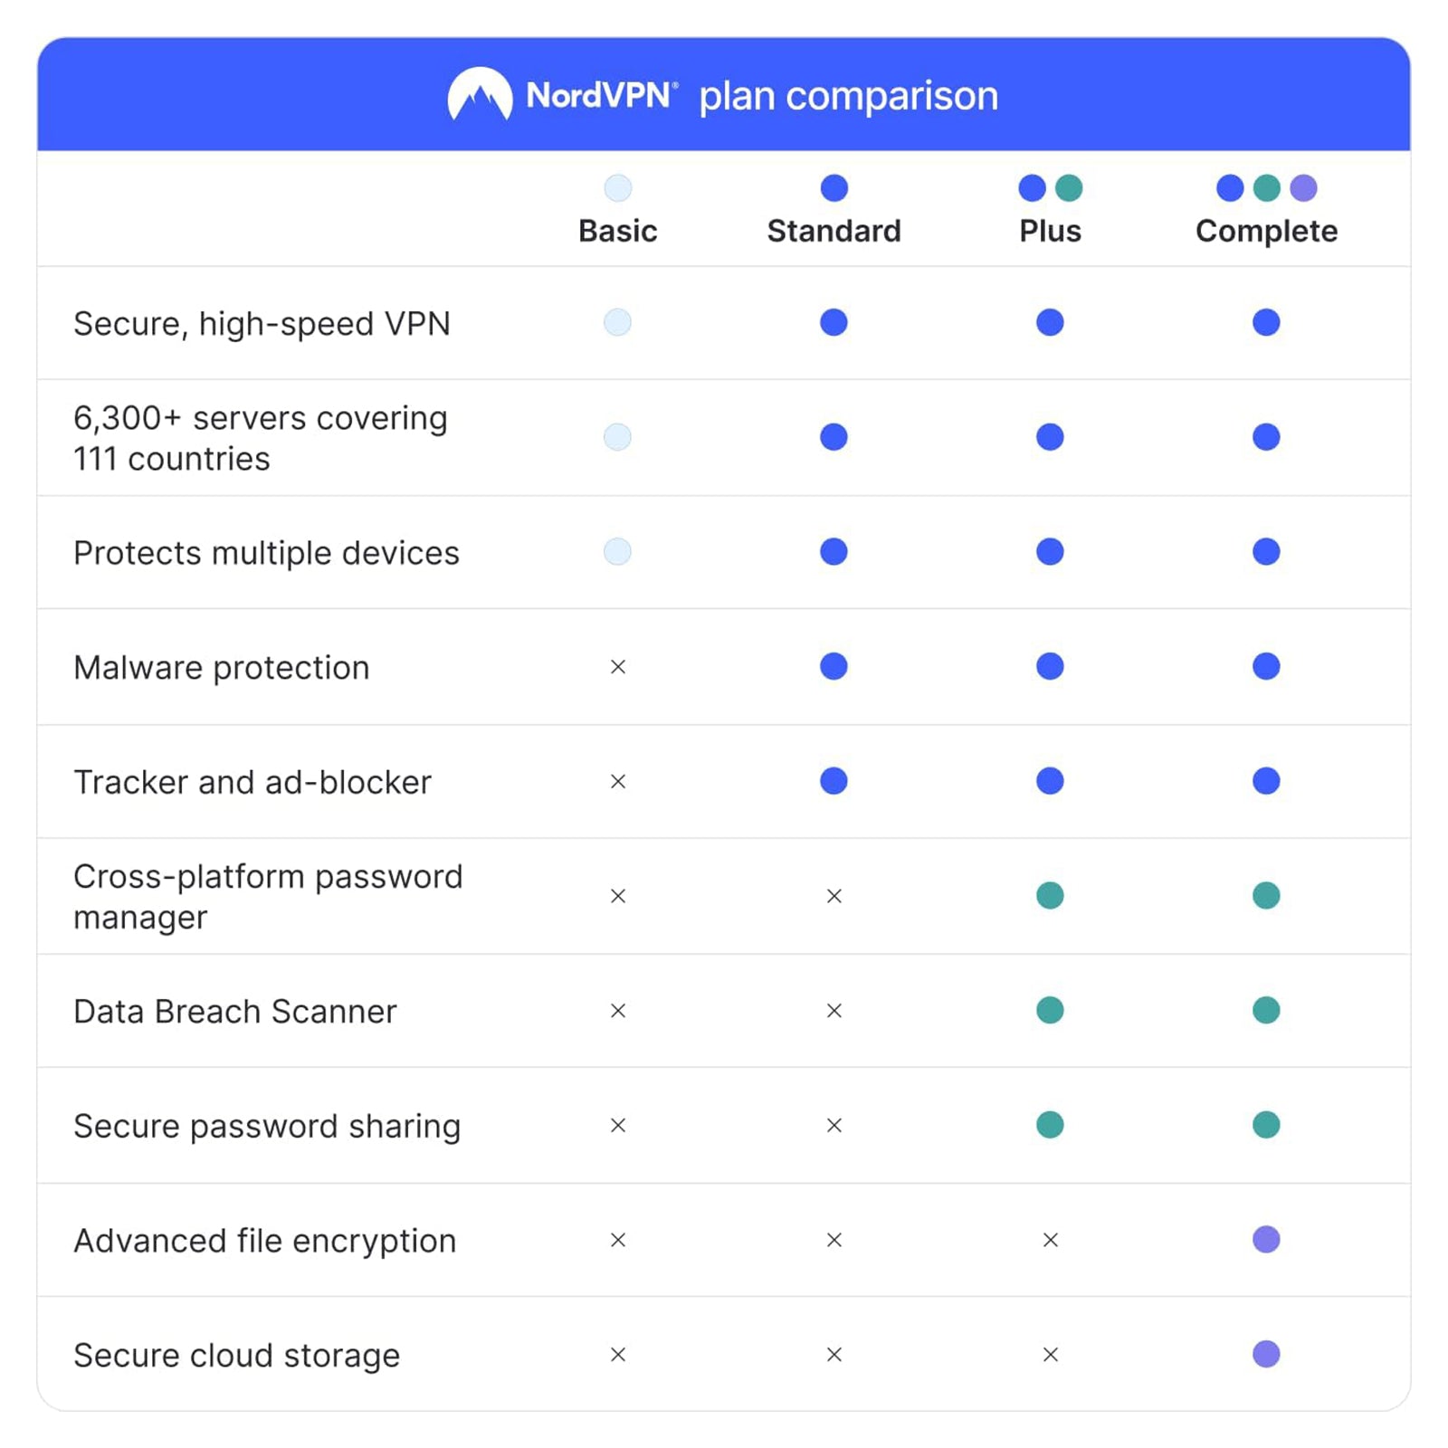Click the purple dot for Secure cloud storage

click(1266, 1354)
